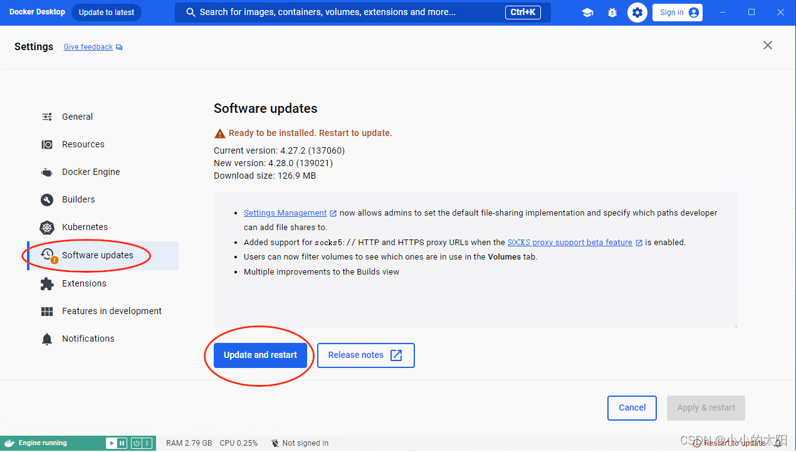796x452 pixels.
Task: Click the unplugged Not signed in icon
Action: (x=275, y=443)
